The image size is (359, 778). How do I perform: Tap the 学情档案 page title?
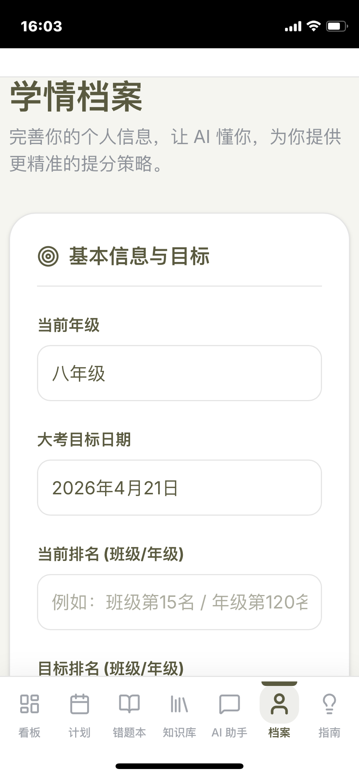tap(76, 97)
